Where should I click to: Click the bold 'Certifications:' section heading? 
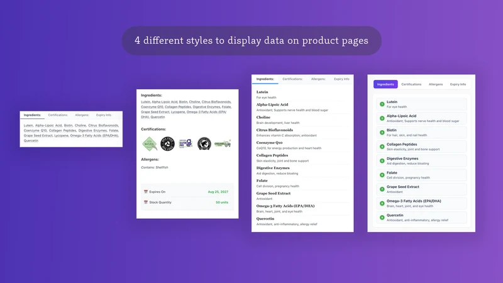coord(153,129)
